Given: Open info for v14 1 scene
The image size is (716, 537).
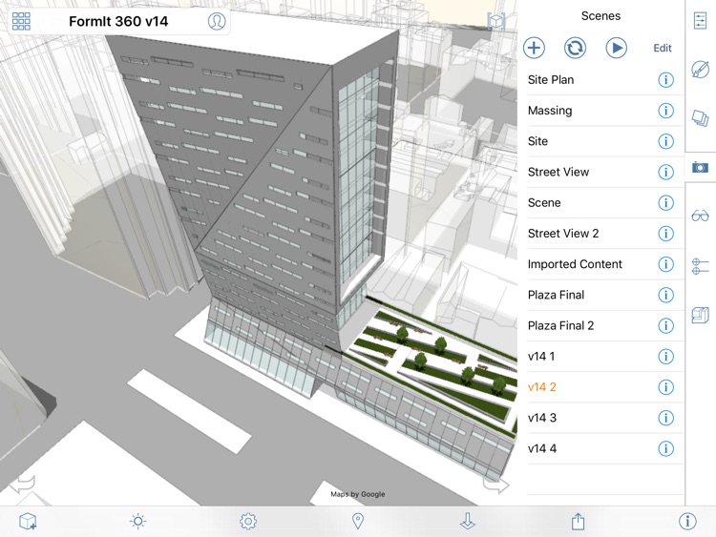Looking at the screenshot, I should pos(665,357).
